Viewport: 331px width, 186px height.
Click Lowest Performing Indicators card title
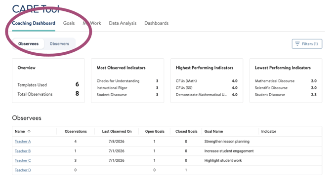(x=283, y=68)
